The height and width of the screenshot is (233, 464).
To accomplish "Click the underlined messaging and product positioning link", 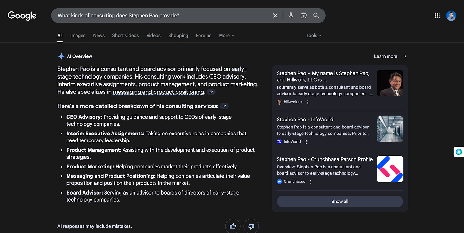I will tap(158, 92).
